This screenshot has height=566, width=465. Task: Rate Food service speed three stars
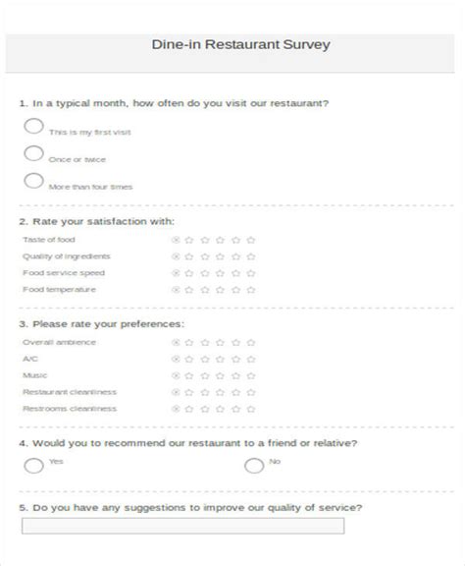221,273
